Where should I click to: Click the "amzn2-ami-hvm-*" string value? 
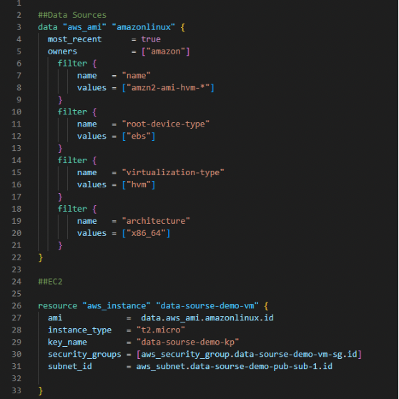pos(168,88)
